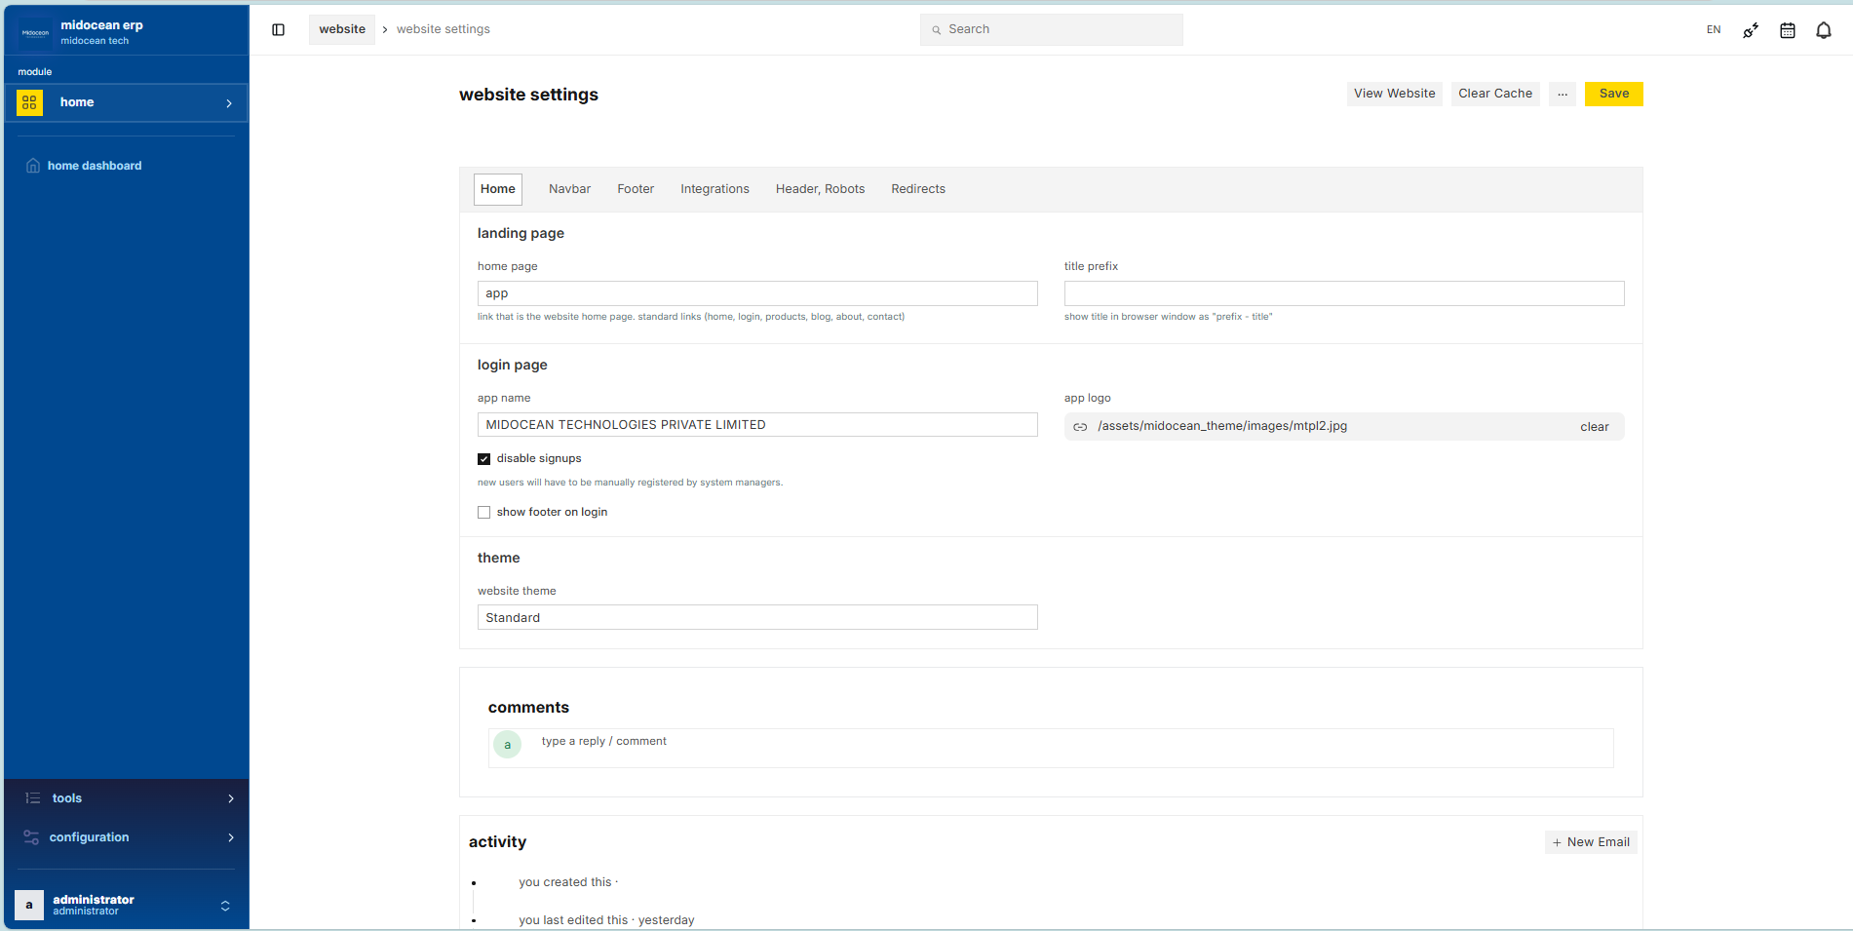Switch to the Integrations tab
This screenshot has height=931, width=1853.
714,189
